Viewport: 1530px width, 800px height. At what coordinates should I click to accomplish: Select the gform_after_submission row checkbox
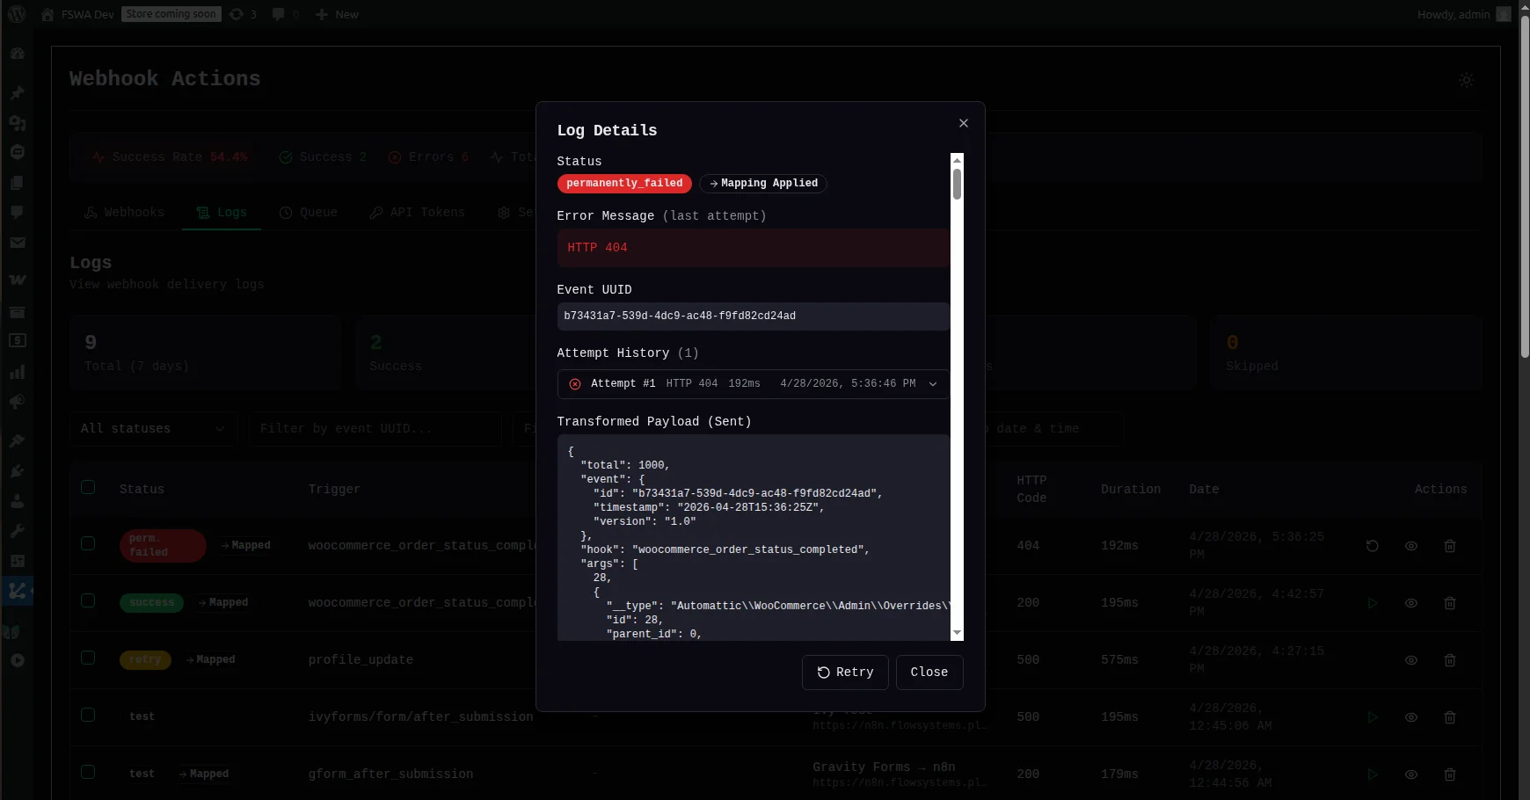point(88,772)
